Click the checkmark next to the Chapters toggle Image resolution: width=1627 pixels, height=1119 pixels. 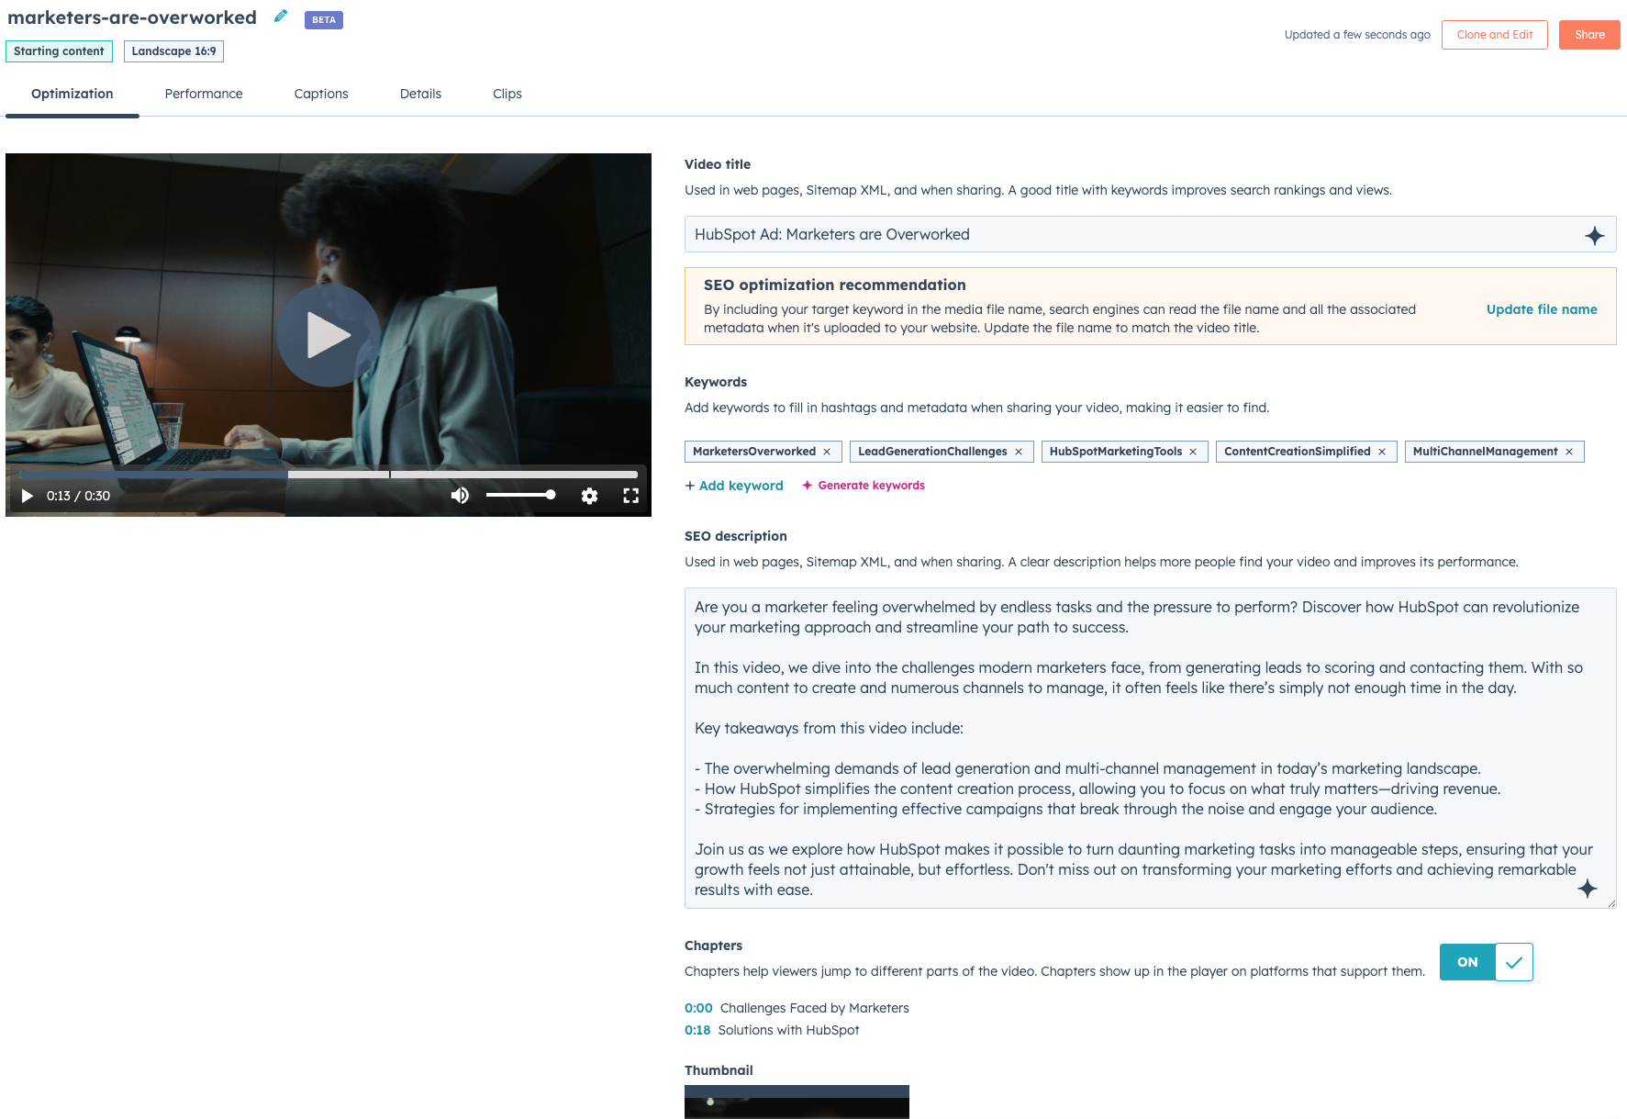click(x=1515, y=962)
